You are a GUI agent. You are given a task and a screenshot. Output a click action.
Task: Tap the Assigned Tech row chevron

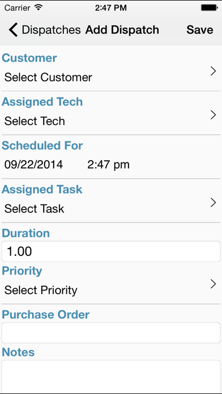pos(213,115)
